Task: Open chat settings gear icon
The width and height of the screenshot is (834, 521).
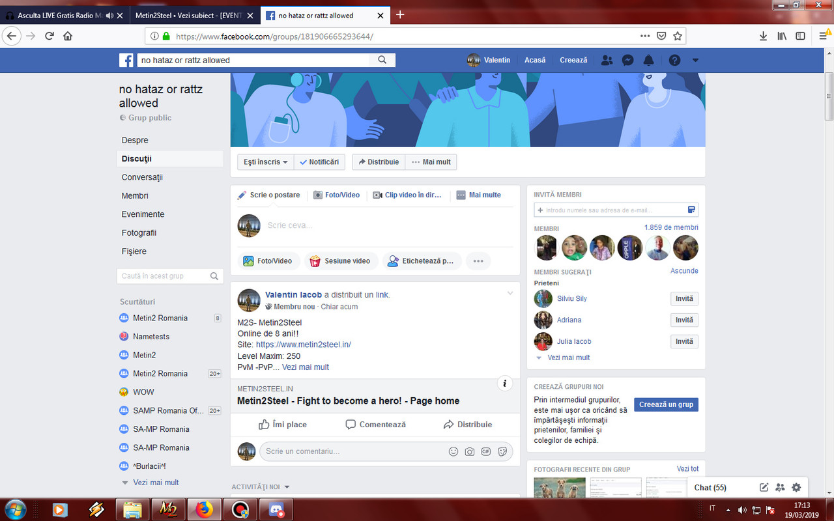Action: coord(796,487)
